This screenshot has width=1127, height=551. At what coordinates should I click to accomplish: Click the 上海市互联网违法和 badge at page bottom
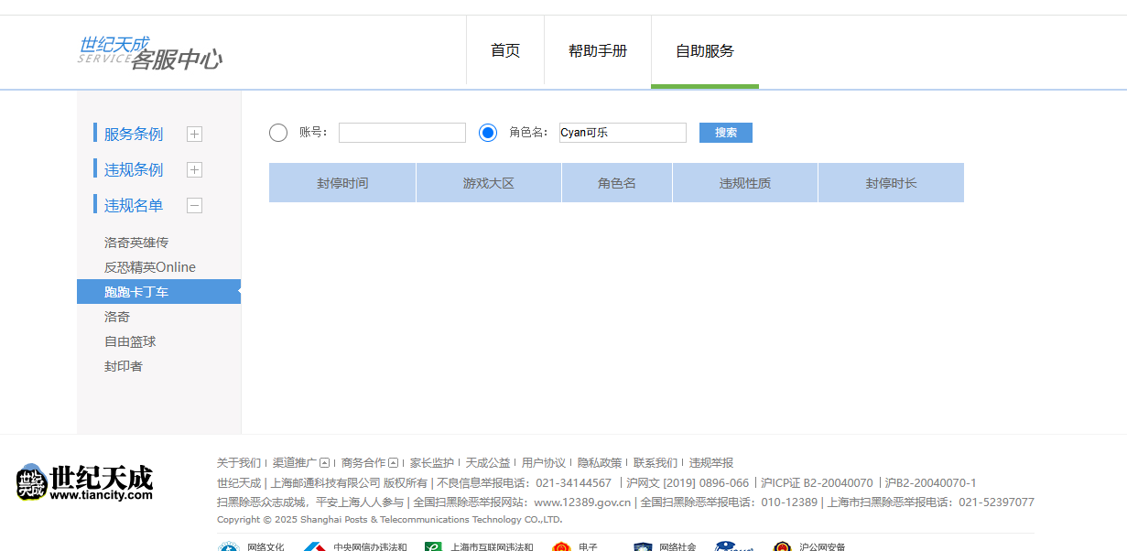479,546
